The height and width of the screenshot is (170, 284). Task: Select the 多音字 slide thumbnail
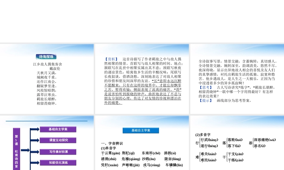pos(237,143)
